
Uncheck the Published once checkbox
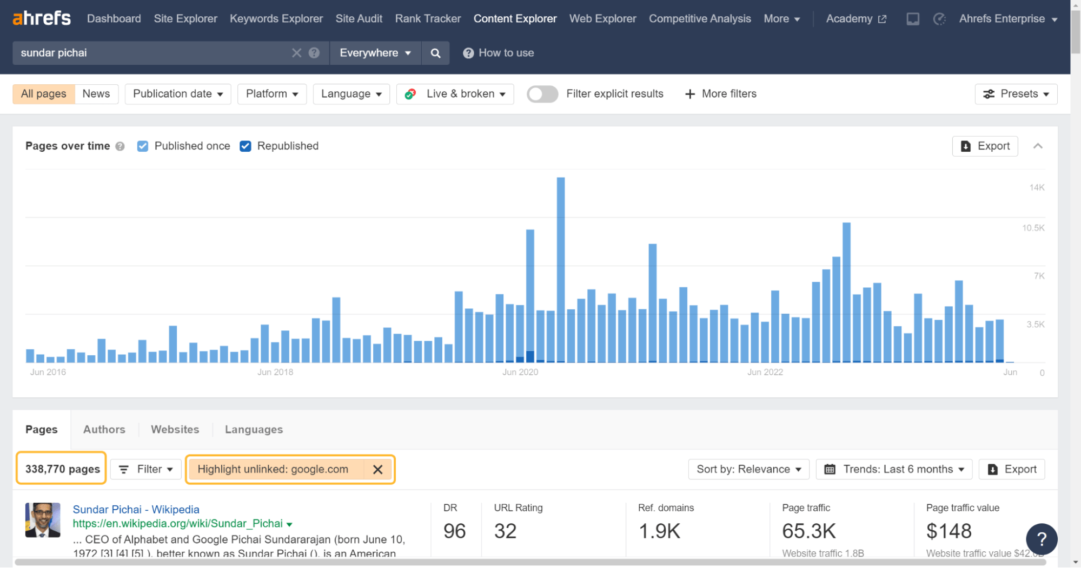pyautogui.click(x=142, y=146)
